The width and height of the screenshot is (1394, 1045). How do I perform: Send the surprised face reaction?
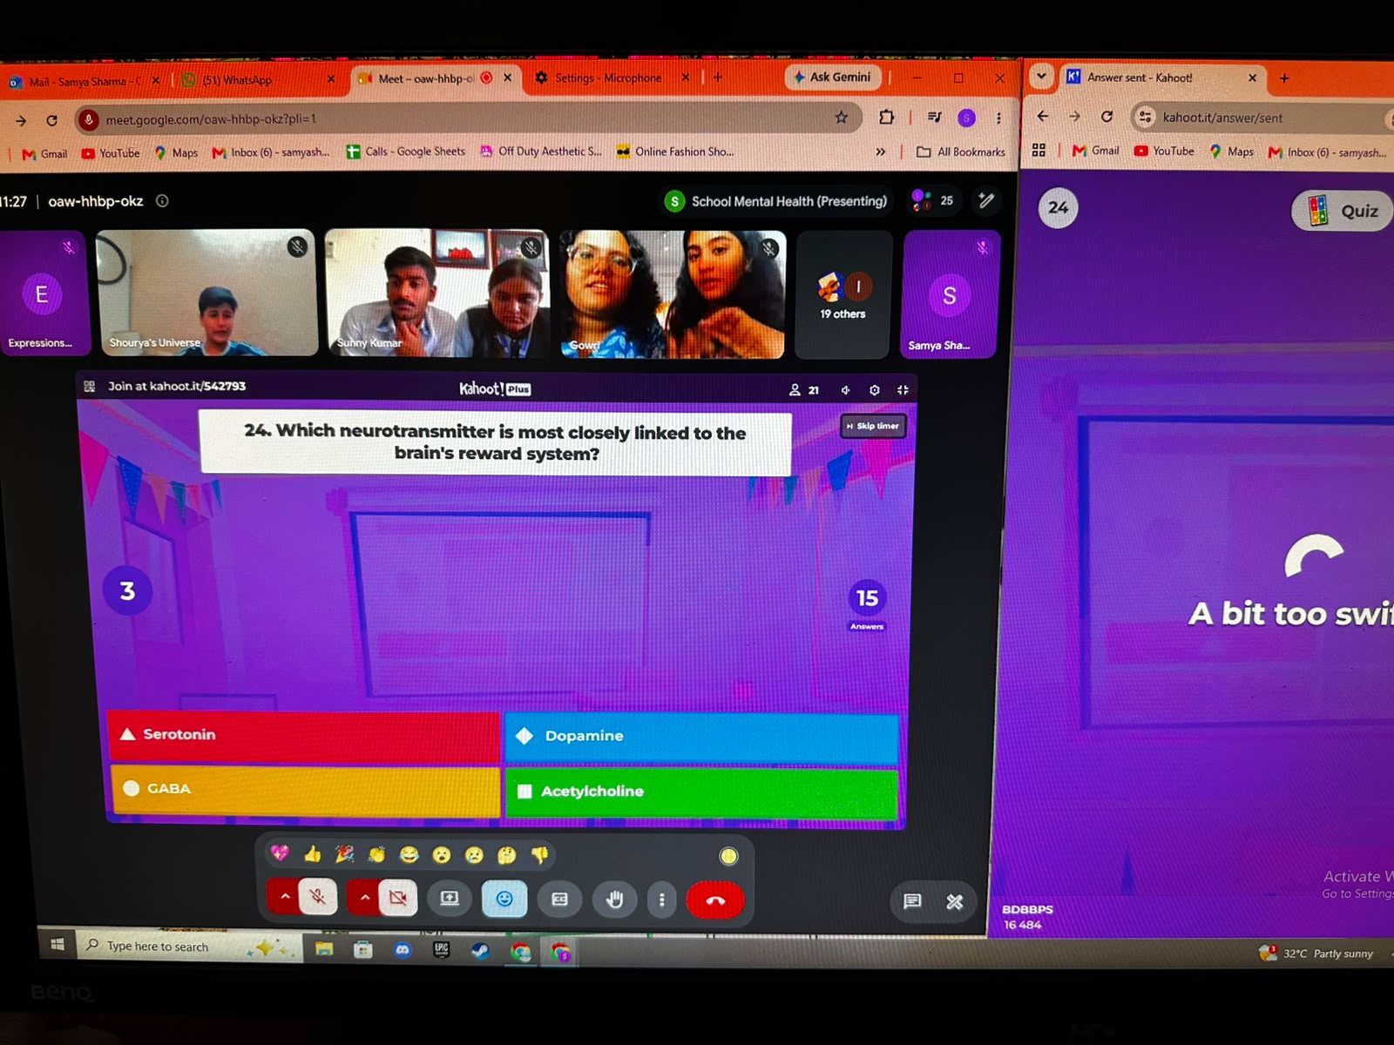click(x=442, y=855)
